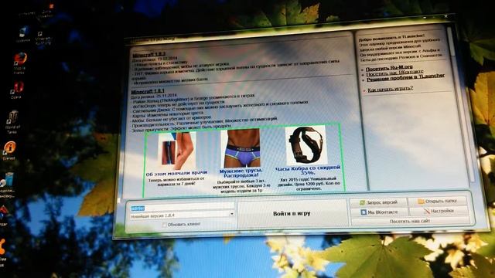
Task: Open the Посетить Ru-M.org link
Action: click(x=389, y=68)
